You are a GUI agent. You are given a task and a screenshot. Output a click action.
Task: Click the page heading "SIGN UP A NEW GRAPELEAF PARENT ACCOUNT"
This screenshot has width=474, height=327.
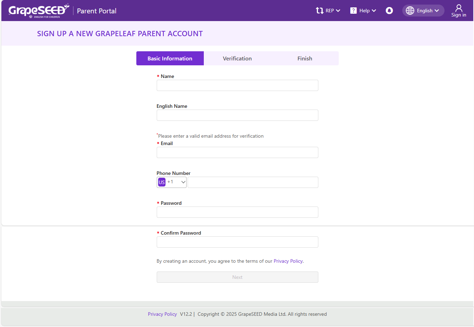click(120, 34)
